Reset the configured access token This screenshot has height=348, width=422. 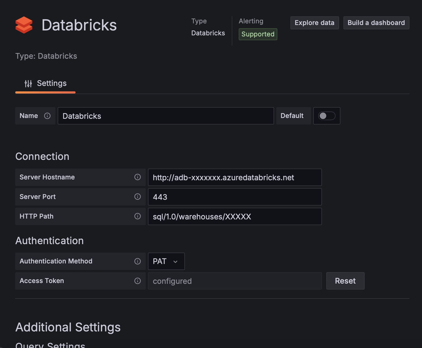point(345,281)
